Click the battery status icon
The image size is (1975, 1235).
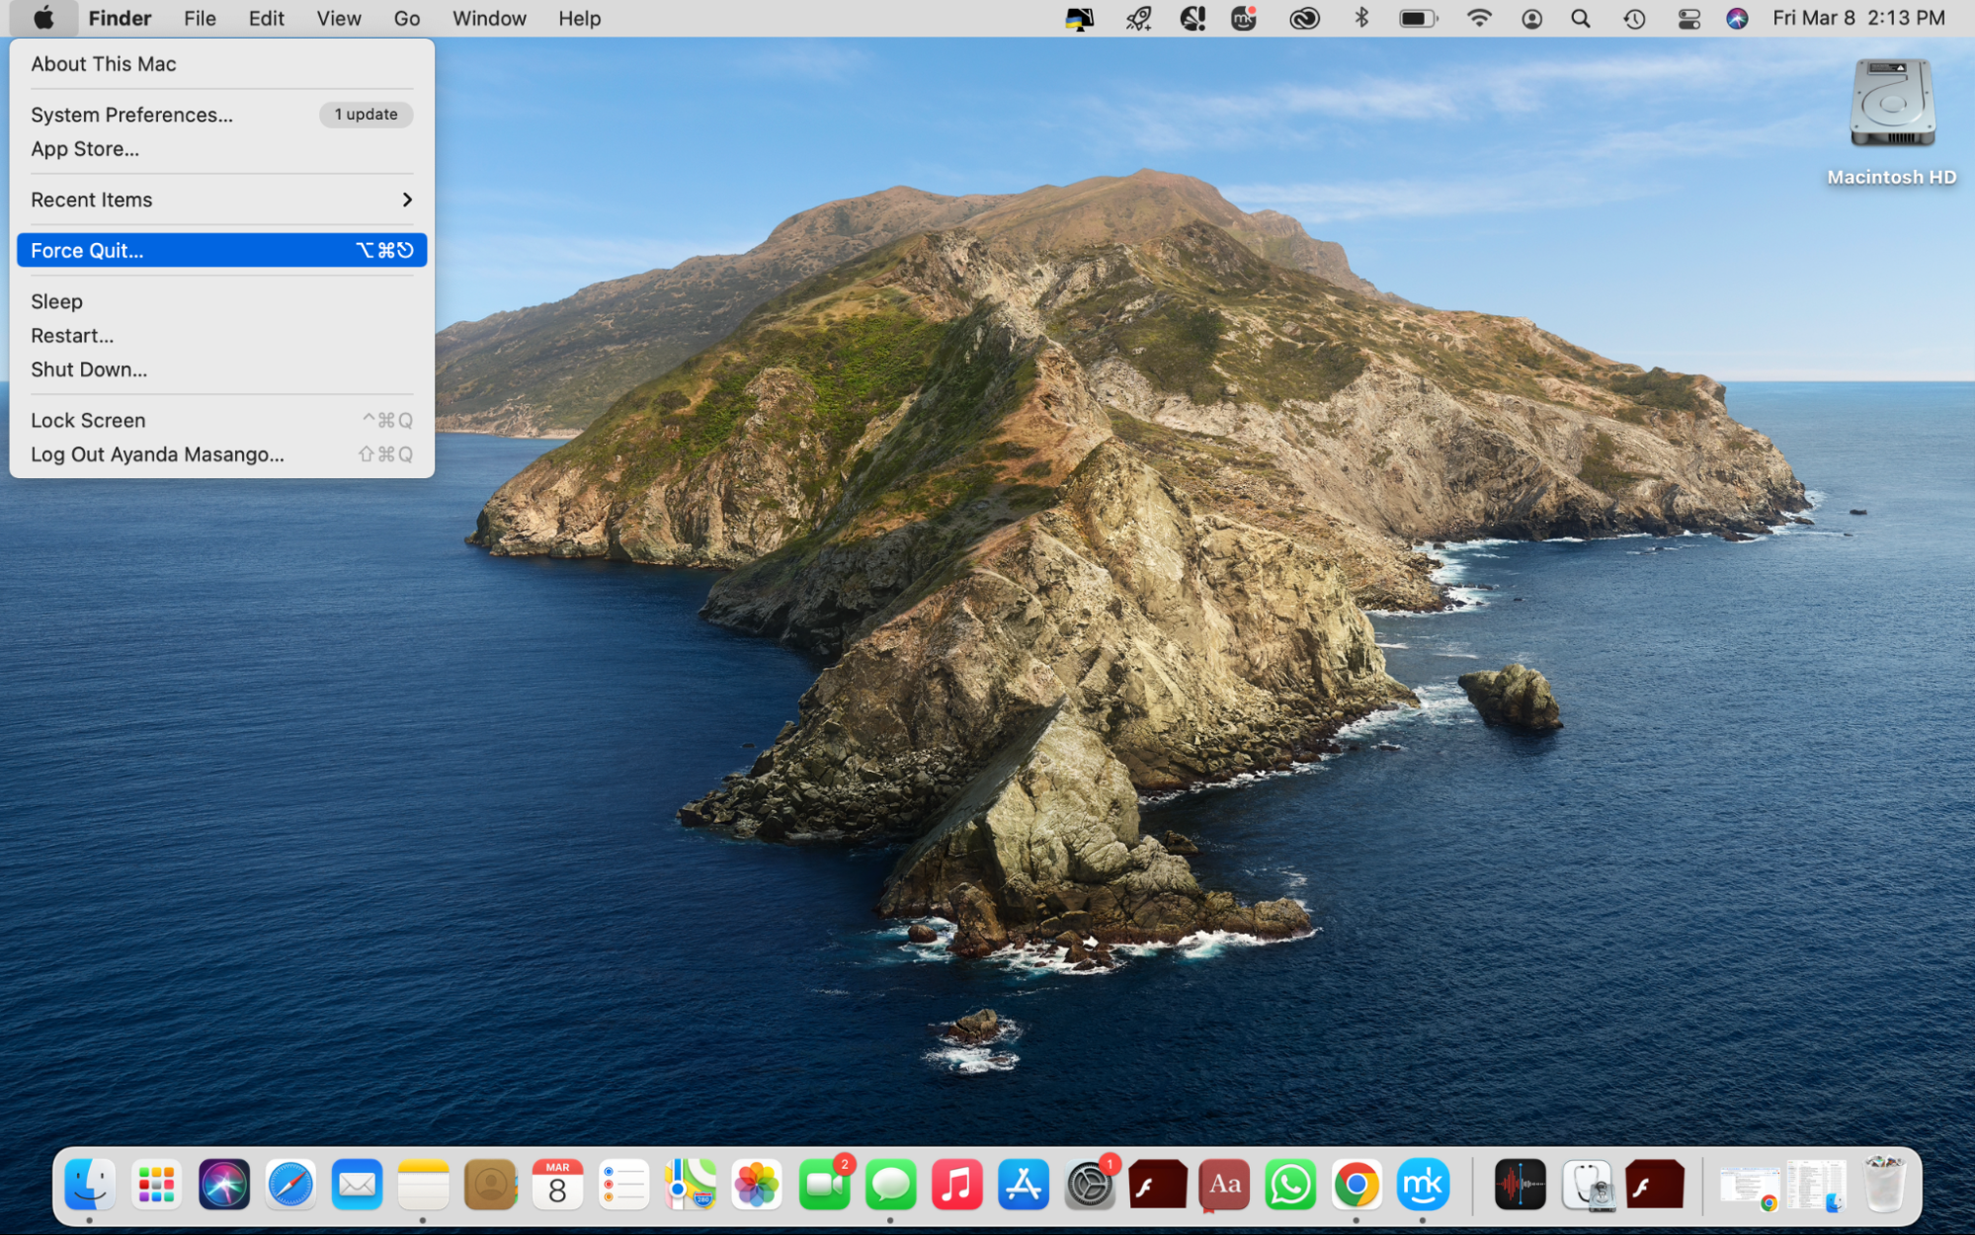1419,19
